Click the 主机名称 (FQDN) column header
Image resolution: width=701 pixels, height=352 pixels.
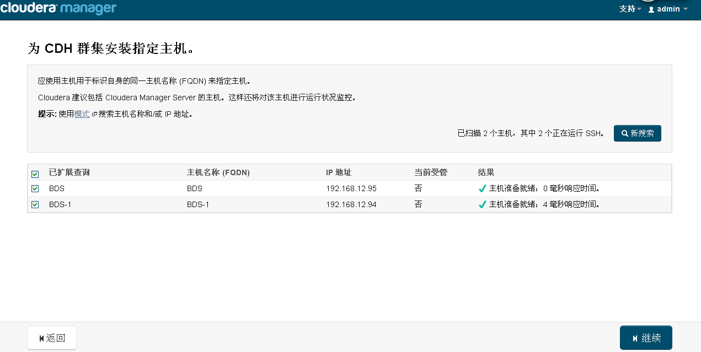click(x=218, y=172)
